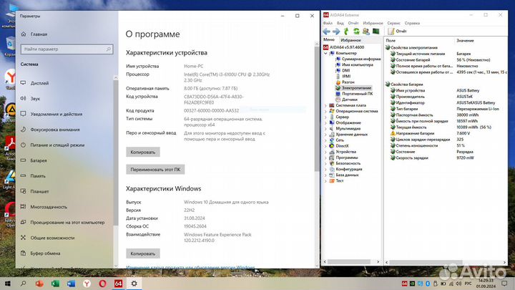The width and height of the screenshot is (515, 290).
Task: Expand Мультимедиа tree node
Action: click(325, 129)
